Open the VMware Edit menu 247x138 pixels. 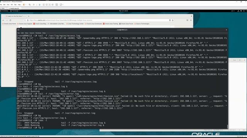coord(4,5)
